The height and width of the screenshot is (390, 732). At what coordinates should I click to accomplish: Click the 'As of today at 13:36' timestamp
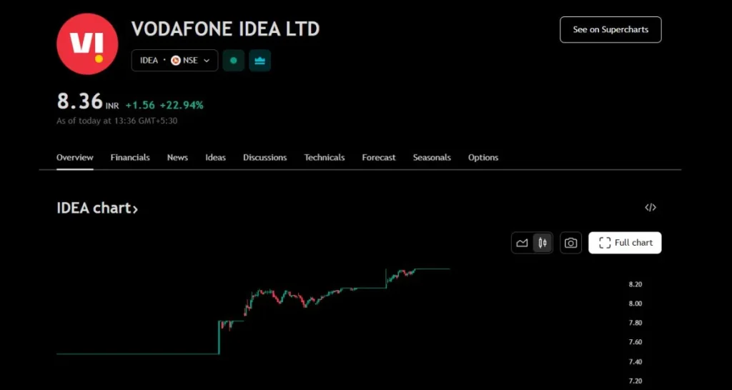(x=117, y=121)
